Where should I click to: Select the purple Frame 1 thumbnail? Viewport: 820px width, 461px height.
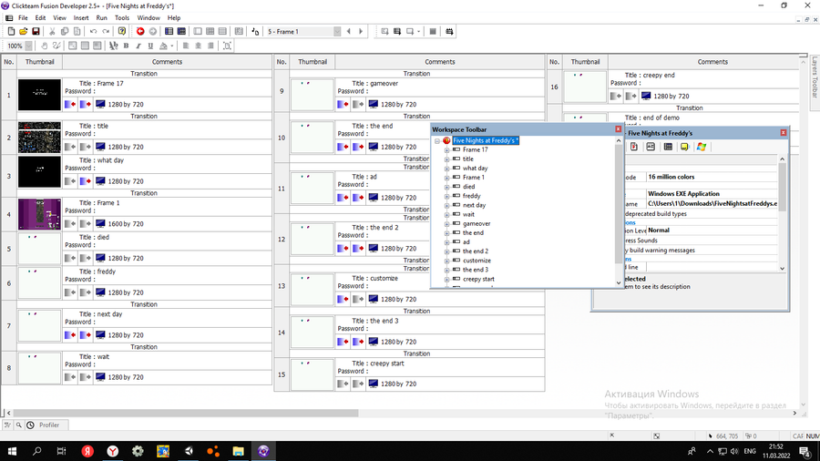pyautogui.click(x=40, y=214)
